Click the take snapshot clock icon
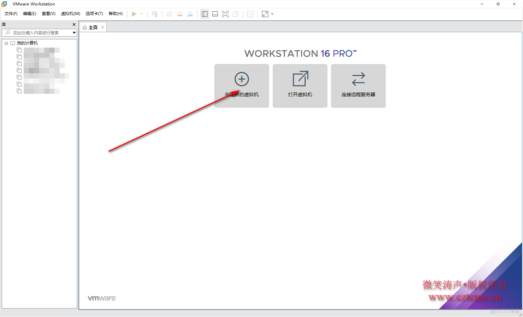523x317 pixels. 169,14
